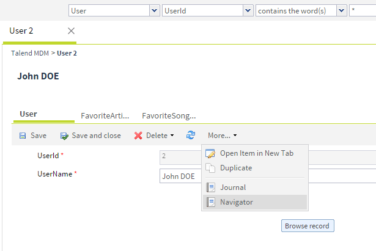Switch to the FavoriteArti... tab
Image resolution: width=376 pixels, height=251 pixels.
click(x=105, y=115)
